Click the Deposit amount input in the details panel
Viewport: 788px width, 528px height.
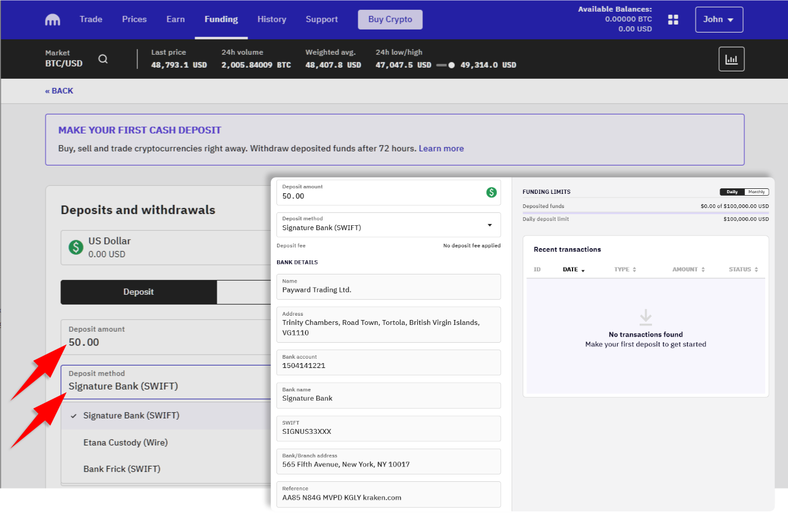click(388, 193)
